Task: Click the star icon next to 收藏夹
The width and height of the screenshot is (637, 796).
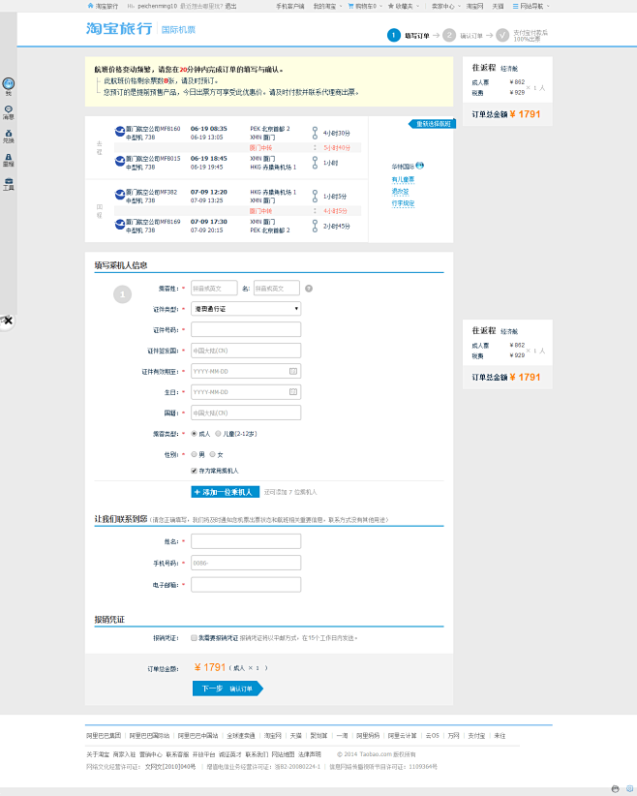Action: tap(390, 6)
